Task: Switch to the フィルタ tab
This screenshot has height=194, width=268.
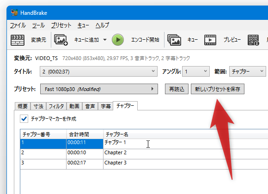Action: point(56,106)
